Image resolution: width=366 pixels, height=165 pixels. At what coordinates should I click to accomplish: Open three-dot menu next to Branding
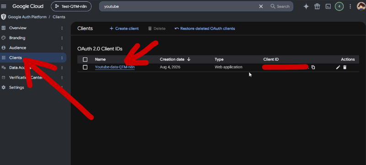click(62, 38)
